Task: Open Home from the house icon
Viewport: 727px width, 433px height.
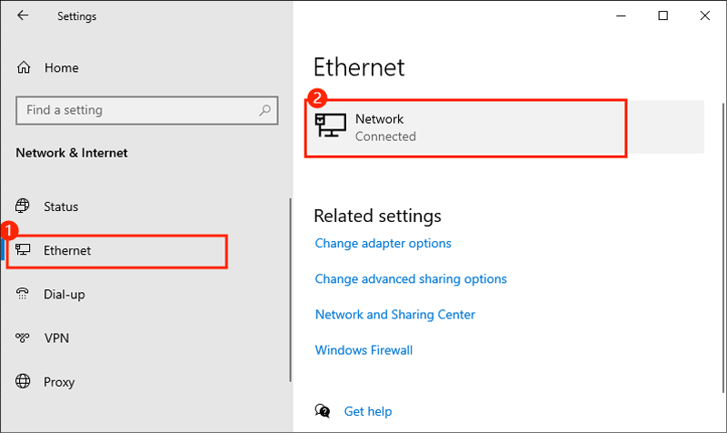Action: click(x=24, y=67)
